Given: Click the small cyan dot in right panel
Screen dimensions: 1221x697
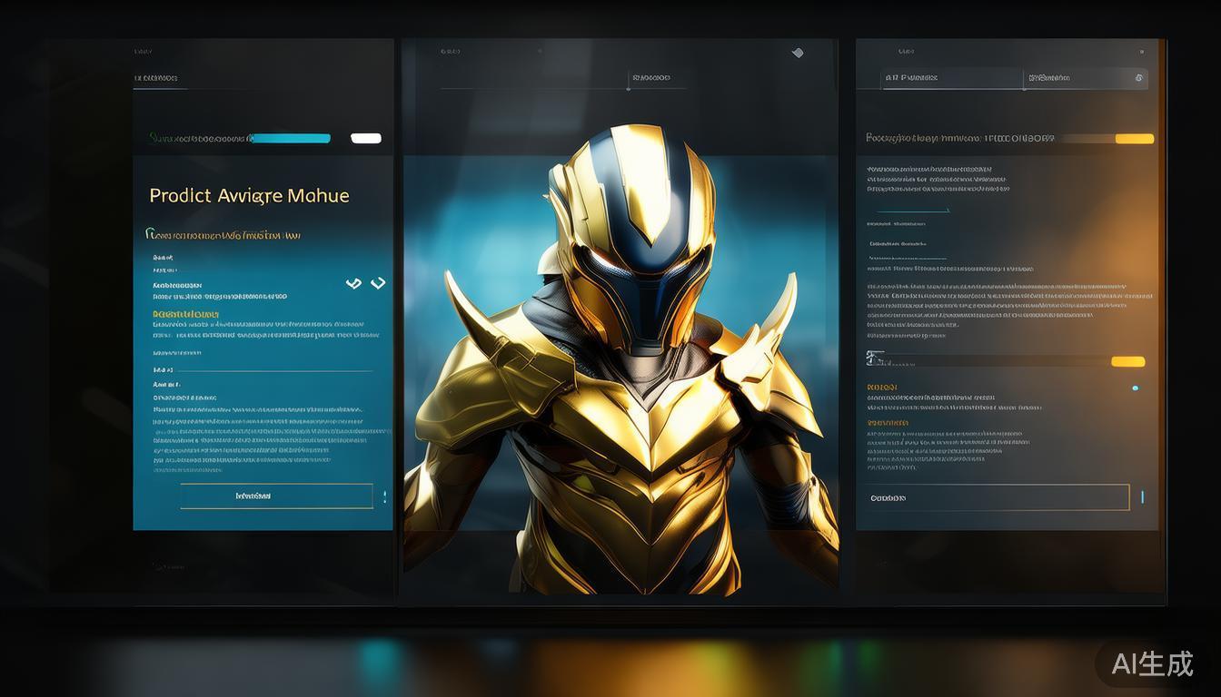Looking at the screenshot, I should tap(1135, 388).
